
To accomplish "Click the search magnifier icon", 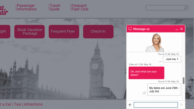I will 186,8.
